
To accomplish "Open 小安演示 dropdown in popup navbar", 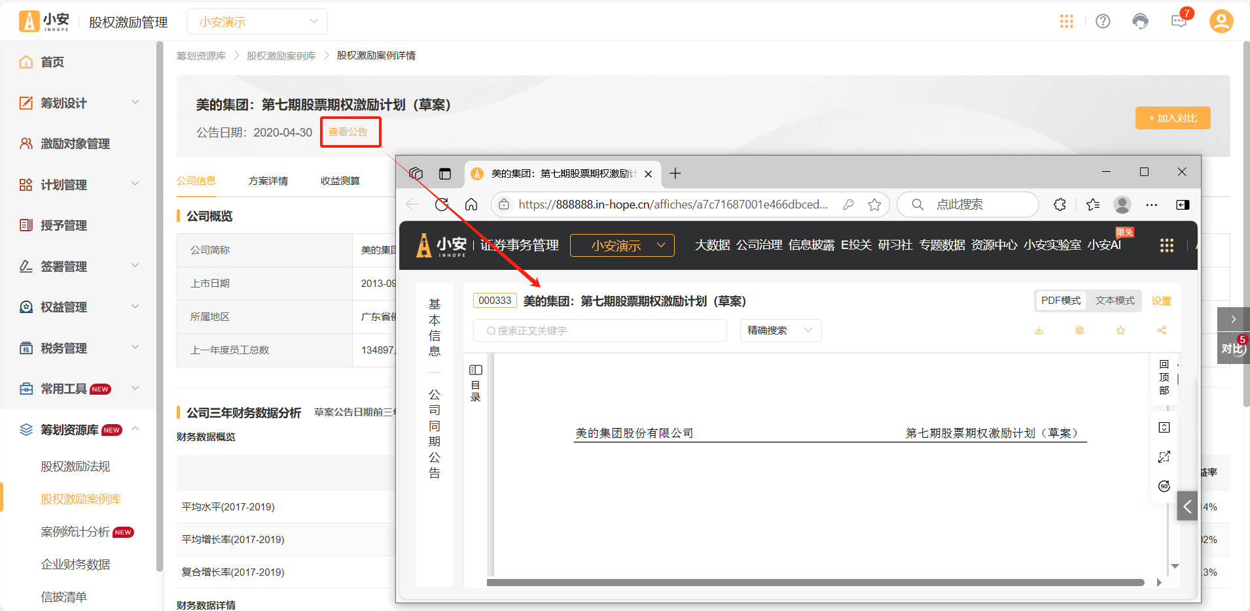I will click(622, 245).
